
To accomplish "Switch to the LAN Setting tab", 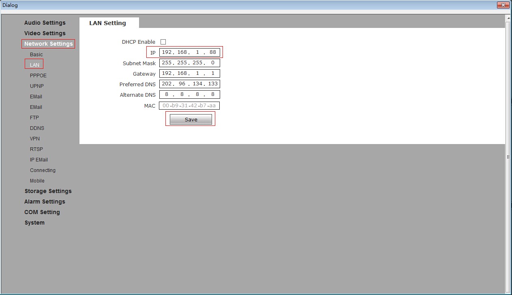I will (x=107, y=23).
